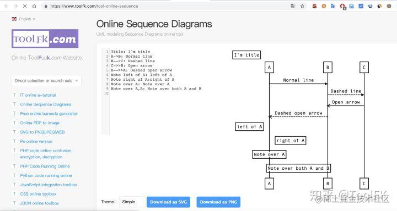Click the translate page icon in address bar
The height and width of the screenshot is (211, 397).
coord(293,6)
